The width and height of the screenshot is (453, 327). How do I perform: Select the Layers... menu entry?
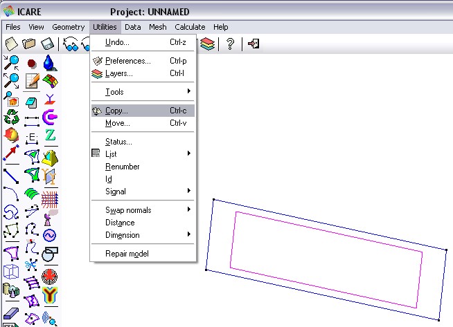click(143, 73)
